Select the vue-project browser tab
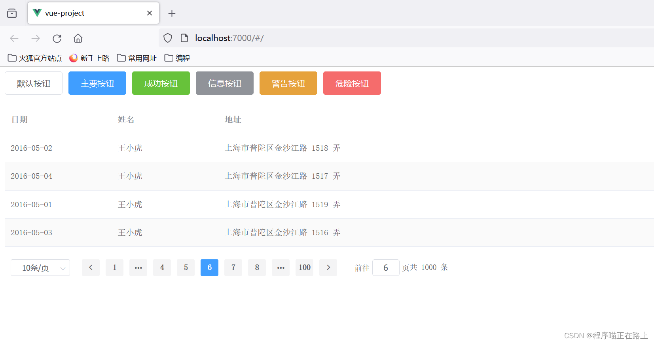The width and height of the screenshot is (654, 343). pyautogui.click(x=93, y=13)
